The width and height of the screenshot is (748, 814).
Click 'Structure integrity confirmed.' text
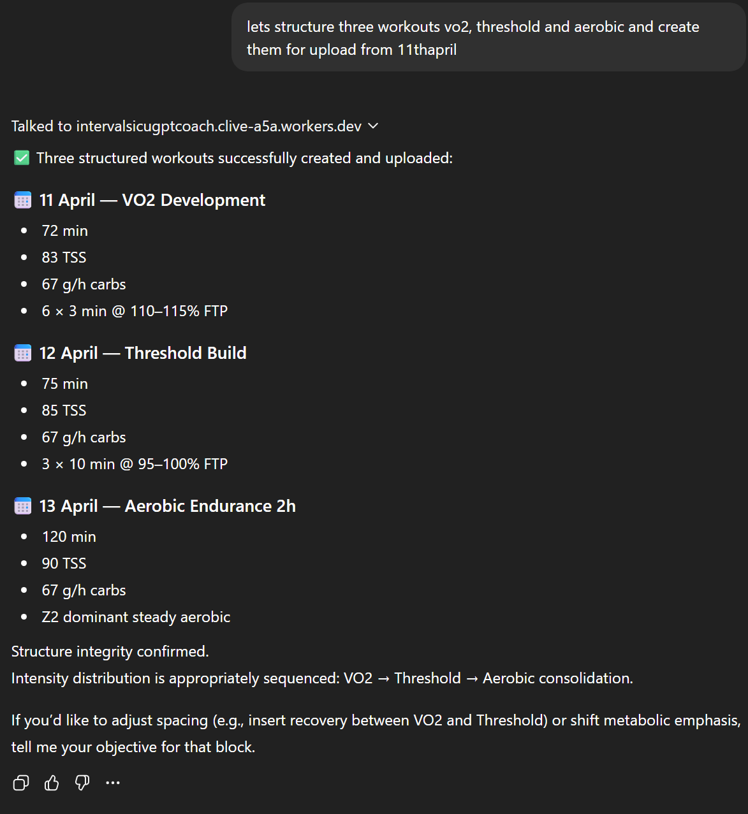(x=110, y=651)
